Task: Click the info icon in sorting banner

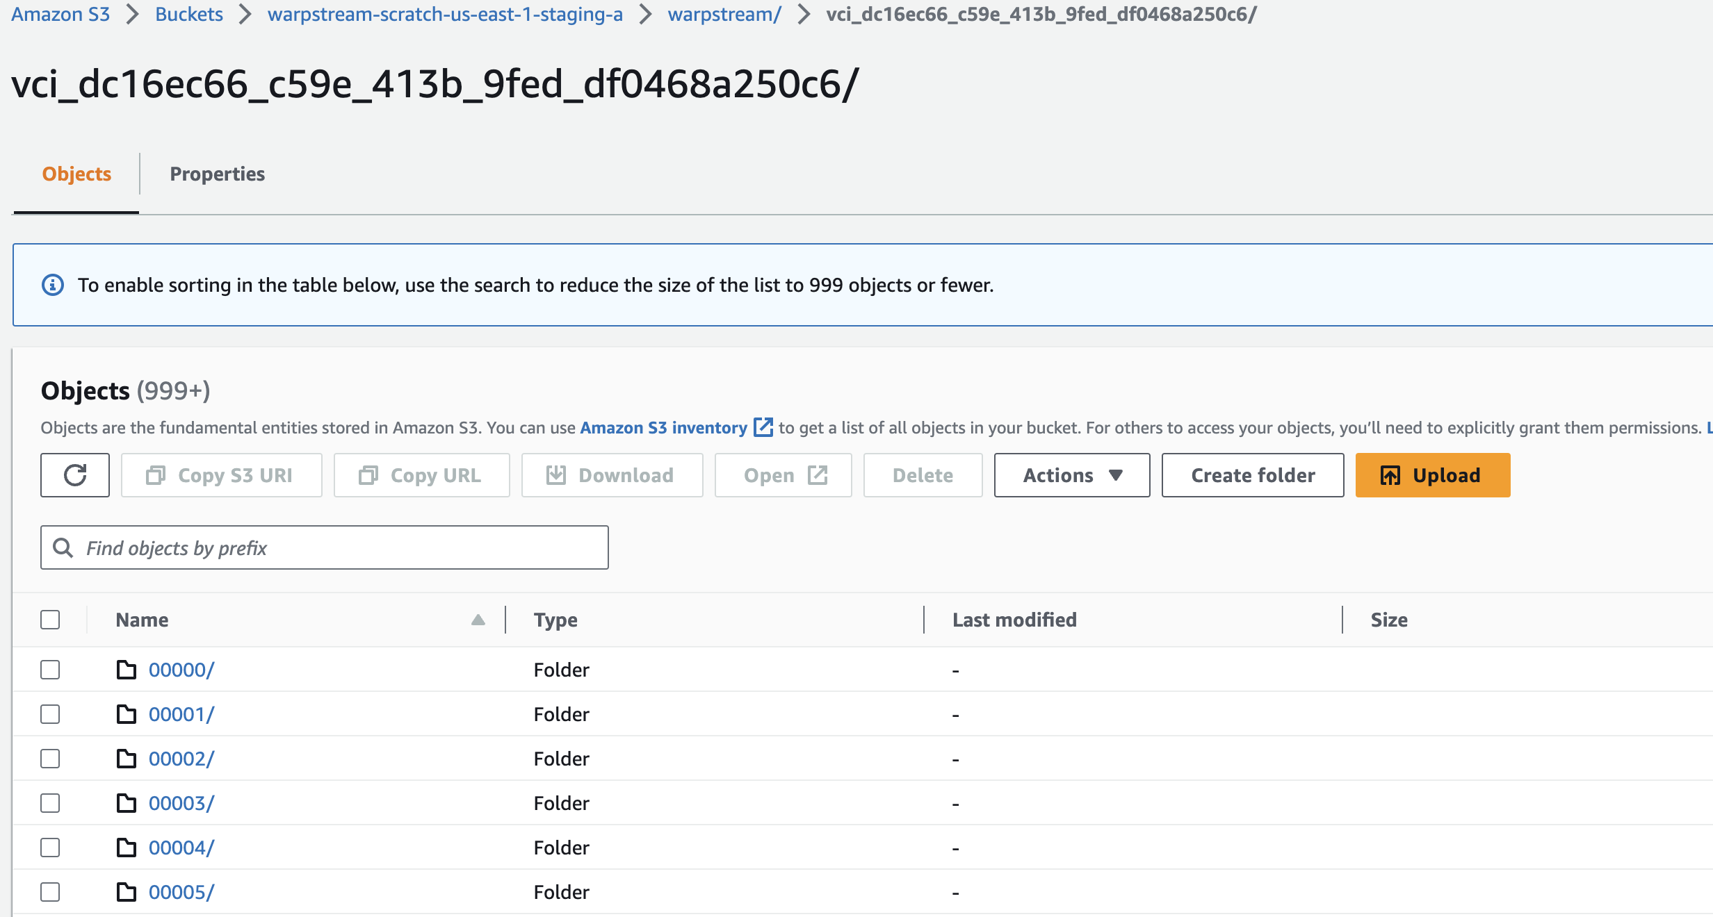Action: (53, 285)
